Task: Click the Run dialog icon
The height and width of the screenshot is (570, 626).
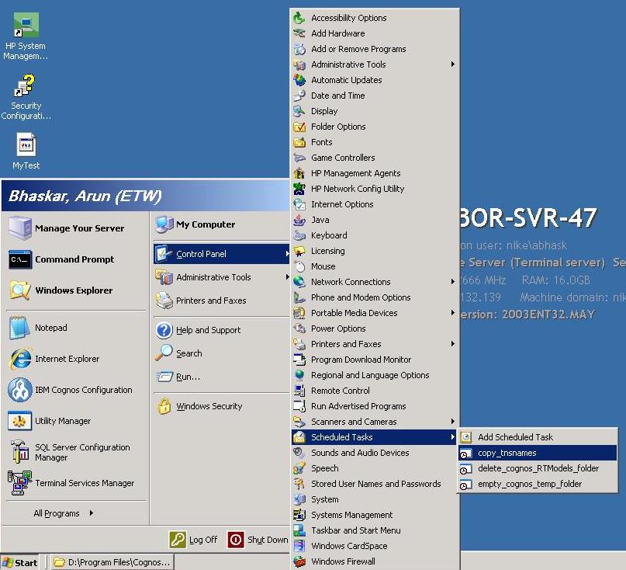Action: (x=164, y=377)
